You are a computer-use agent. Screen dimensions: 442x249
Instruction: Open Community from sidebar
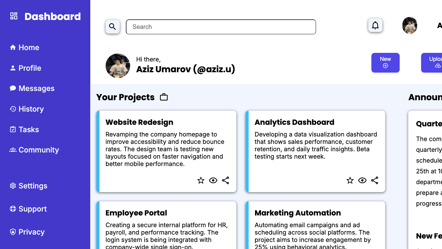tap(39, 150)
